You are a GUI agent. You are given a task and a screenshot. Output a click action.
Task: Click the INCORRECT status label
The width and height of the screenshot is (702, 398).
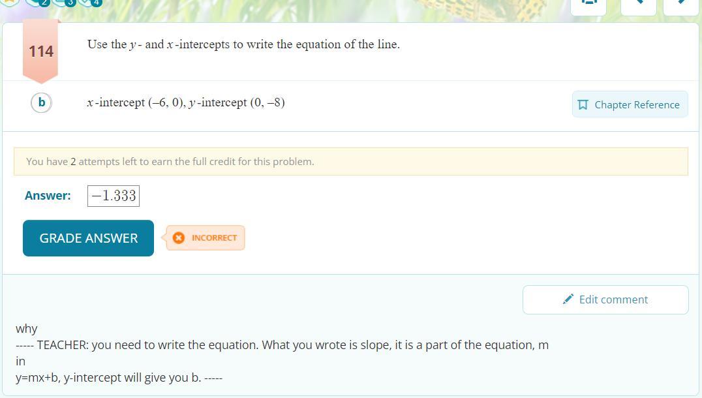(x=214, y=238)
